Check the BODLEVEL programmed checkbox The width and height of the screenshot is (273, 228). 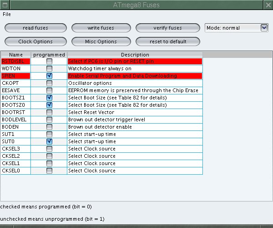49,119
